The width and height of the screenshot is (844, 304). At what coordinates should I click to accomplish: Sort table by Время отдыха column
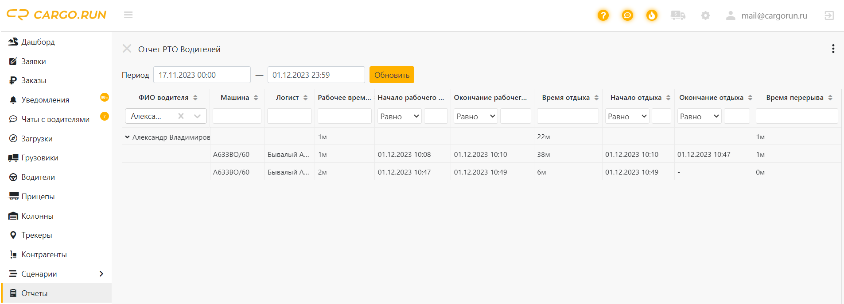pos(596,98)
